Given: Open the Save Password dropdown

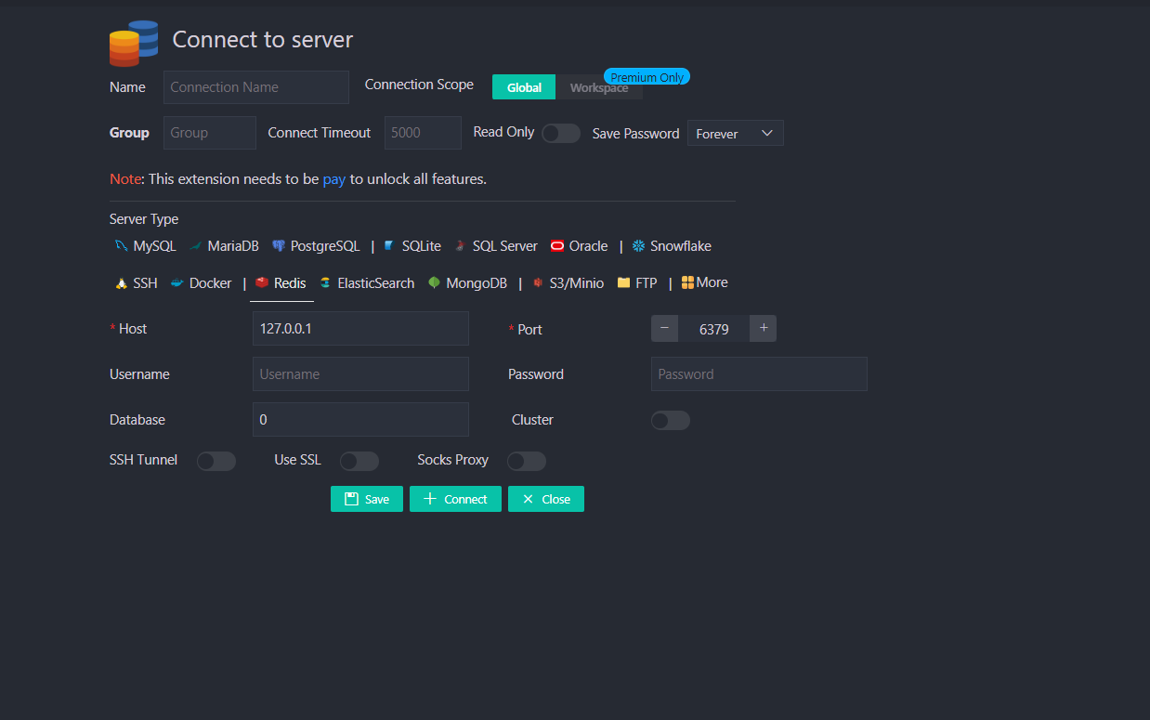Looking at the screenshot, I should tap(736, 133).
